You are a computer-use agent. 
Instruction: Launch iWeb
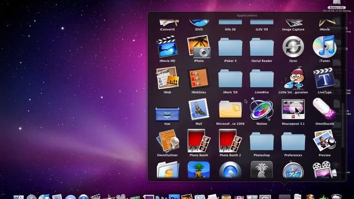tap(167, 78)
